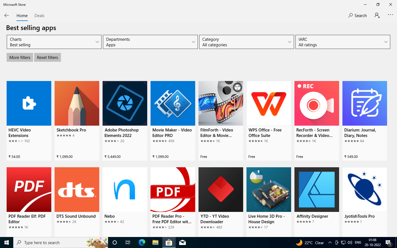Open Diarium Journal notebook icon
397x248 pixels.
[x=365, y=103]
